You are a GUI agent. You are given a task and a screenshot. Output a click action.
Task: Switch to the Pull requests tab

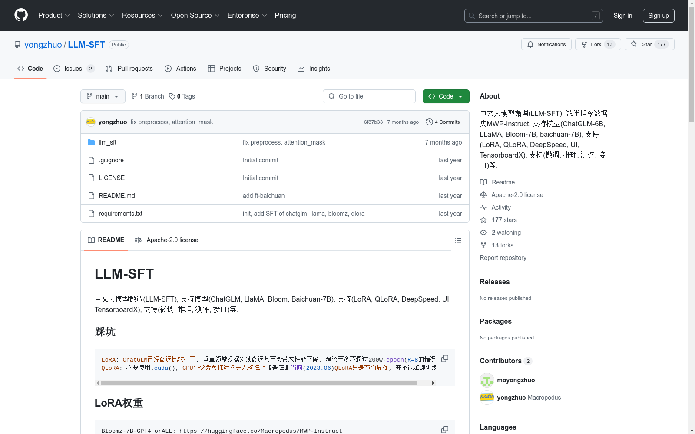(x=129, y=69)
